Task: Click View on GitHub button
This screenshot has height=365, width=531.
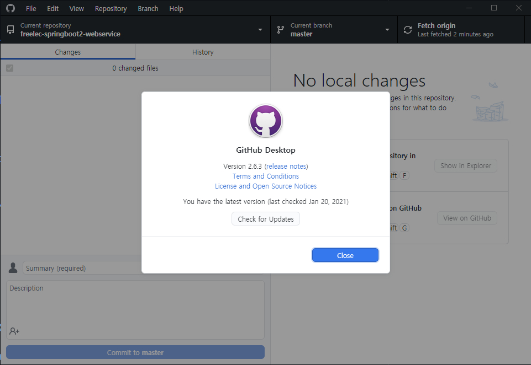Action: coord(467,218)
